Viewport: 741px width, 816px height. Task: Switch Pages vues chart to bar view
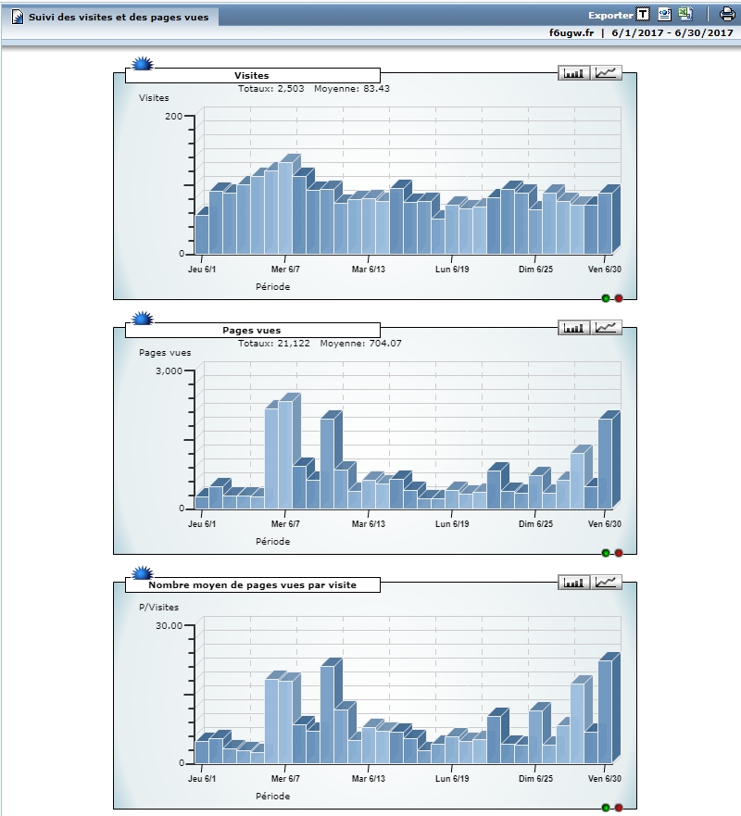pos(573,328)
